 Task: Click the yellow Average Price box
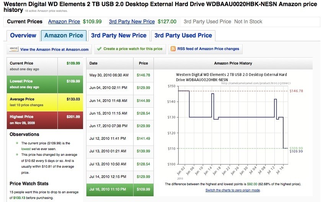click(45, 102)
